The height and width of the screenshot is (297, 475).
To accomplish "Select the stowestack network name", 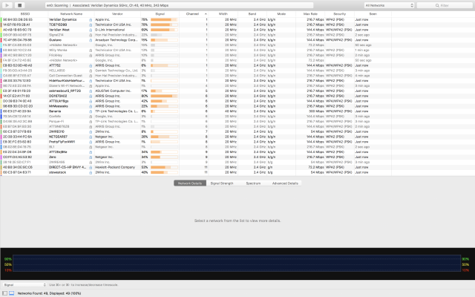I will [58, 172].
